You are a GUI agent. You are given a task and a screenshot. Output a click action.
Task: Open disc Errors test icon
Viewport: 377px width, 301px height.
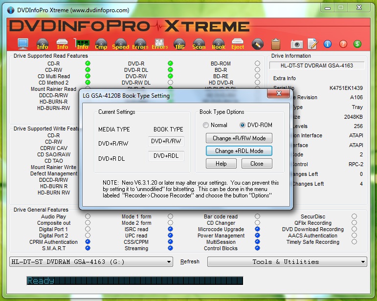pyautogui.click(x=140, y=44)
